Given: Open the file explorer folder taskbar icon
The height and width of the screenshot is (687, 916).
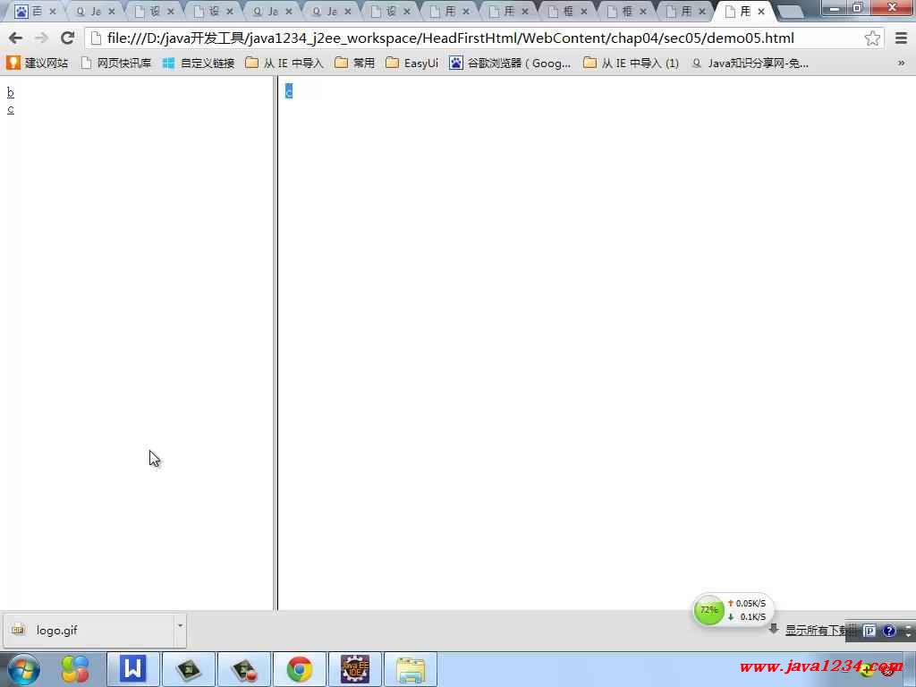Looking at the screenshot, I should 410,669.
